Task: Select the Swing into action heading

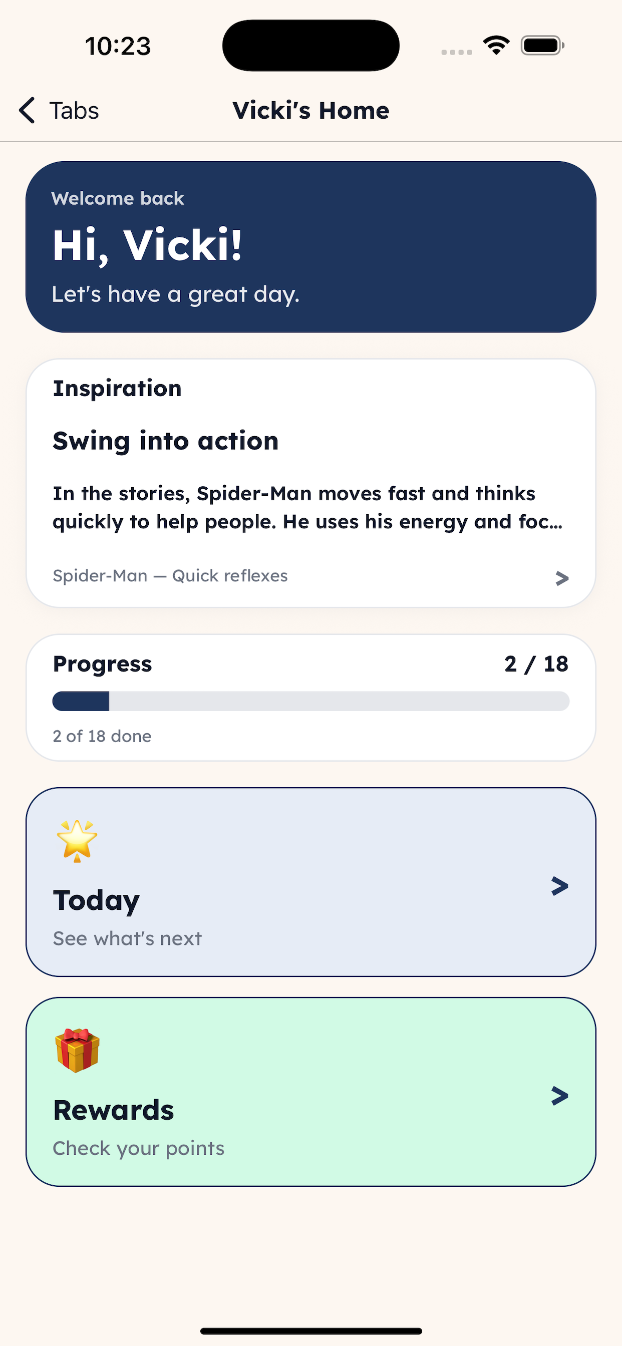Action: tap(165, 441)
